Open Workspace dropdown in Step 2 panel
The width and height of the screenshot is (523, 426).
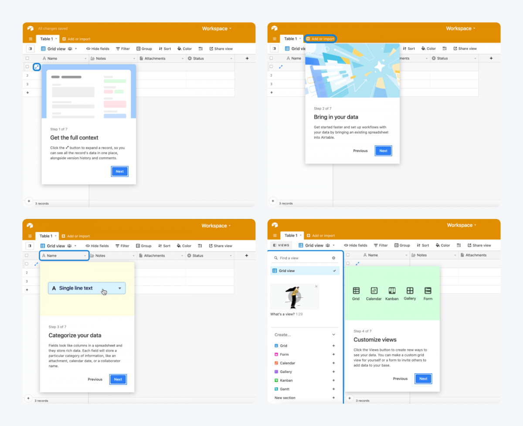coord(461,28)
